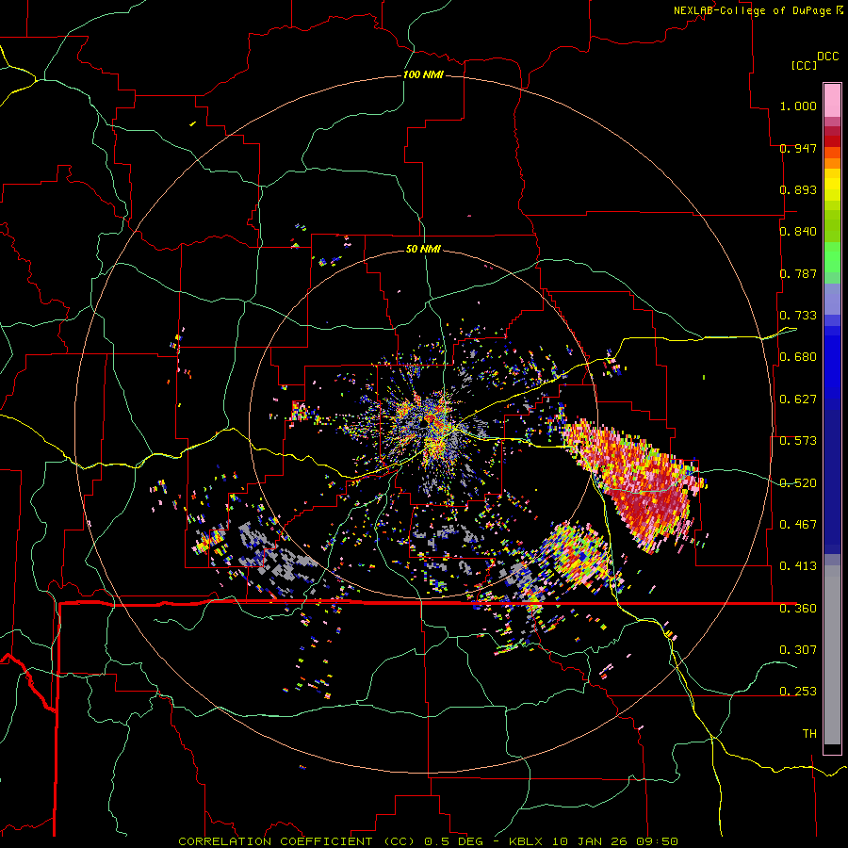Click the '50 NMI' range ring label
Viewport: 848px width, 848px height.
(423, 249)
